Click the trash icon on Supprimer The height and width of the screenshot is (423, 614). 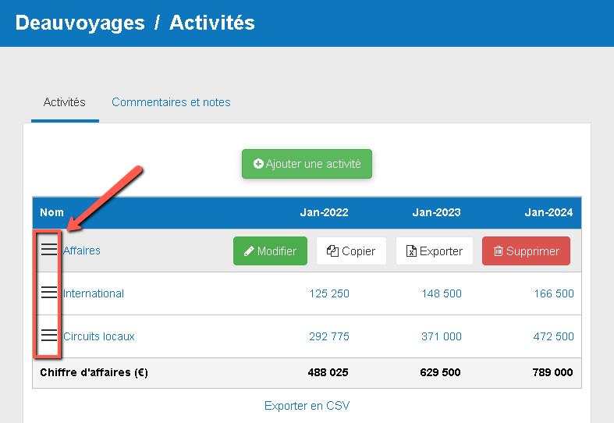click(499, 251)
